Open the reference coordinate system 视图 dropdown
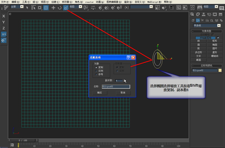The width and height of the screenshot is (225, 148). 81,7
